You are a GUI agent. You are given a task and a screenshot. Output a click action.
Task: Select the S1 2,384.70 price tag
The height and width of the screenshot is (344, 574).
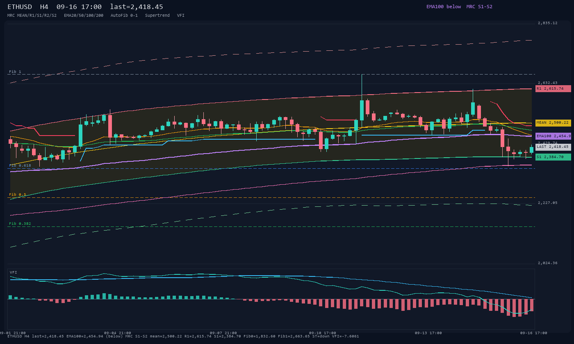(553, 157)
